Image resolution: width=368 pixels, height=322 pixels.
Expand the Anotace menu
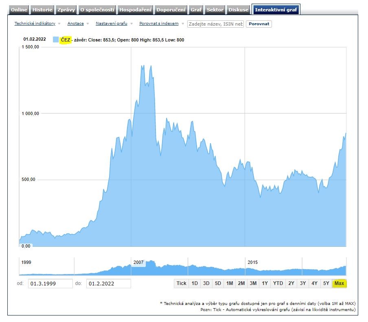coord(76,24)
